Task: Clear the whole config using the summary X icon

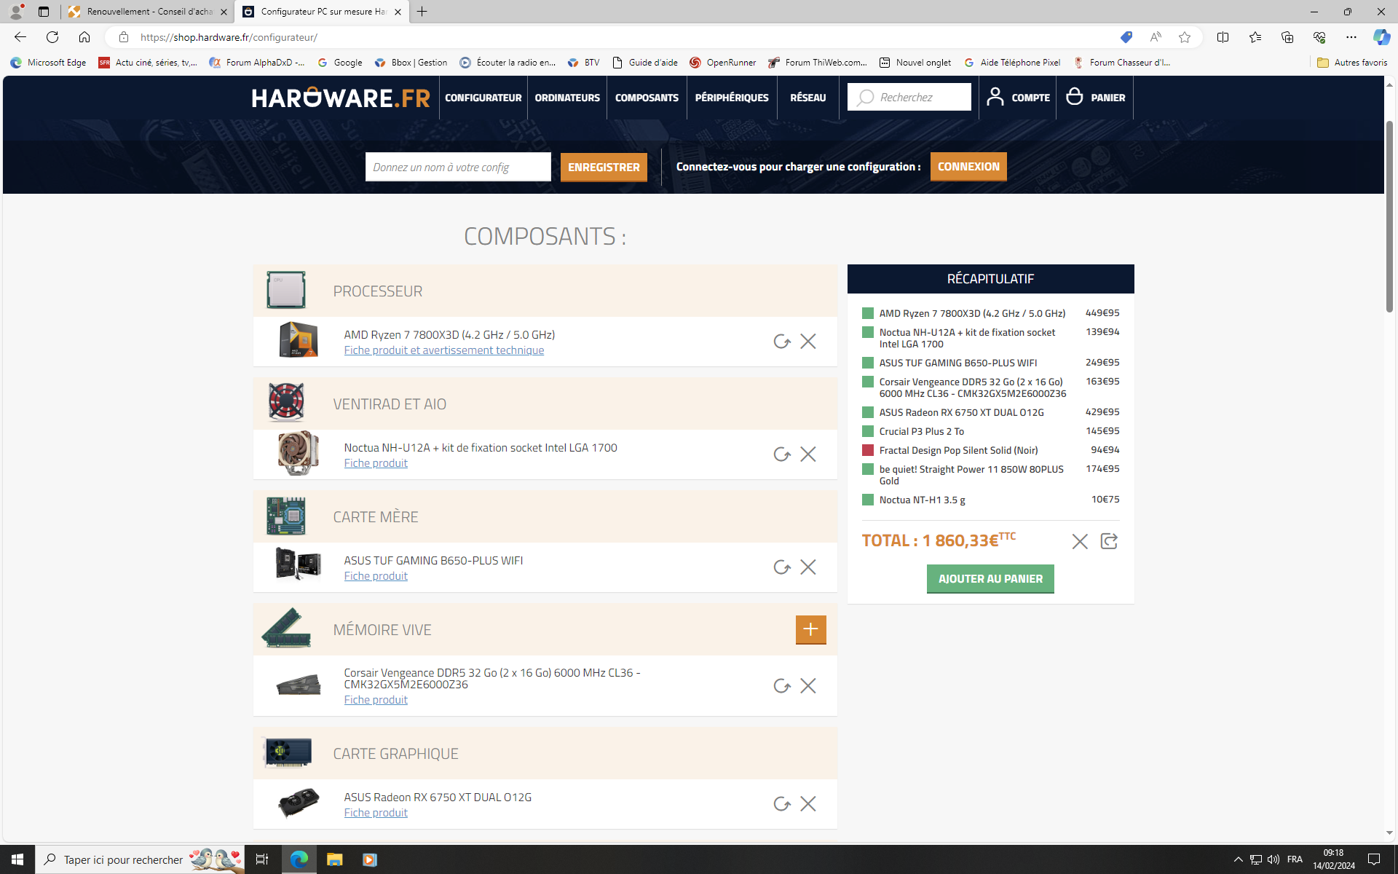Action: pyautogui.click(x=1079, y=541)
